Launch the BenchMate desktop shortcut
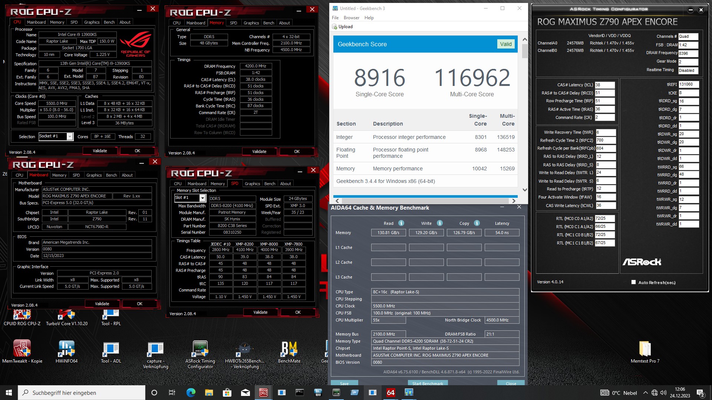The width and height of the screenshot is (712, 400). coord(289,351)
